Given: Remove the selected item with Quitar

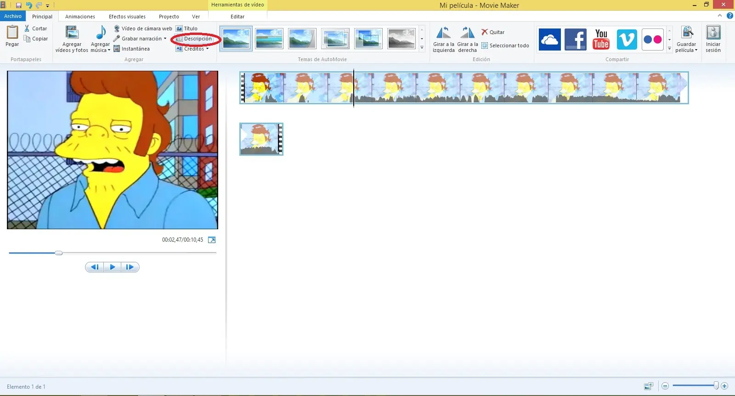Looking at the screenshot, I should point(493,32).
